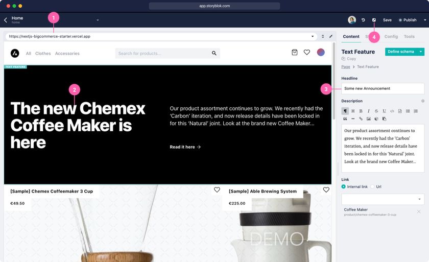Screen dimensions: 429x262
Task: Add a hyperlink via the link icon
Action: tap(361, 118)
